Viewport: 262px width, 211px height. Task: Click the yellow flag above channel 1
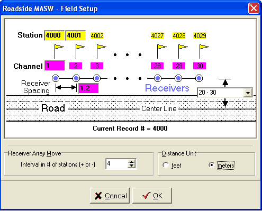tap(59, 51)
